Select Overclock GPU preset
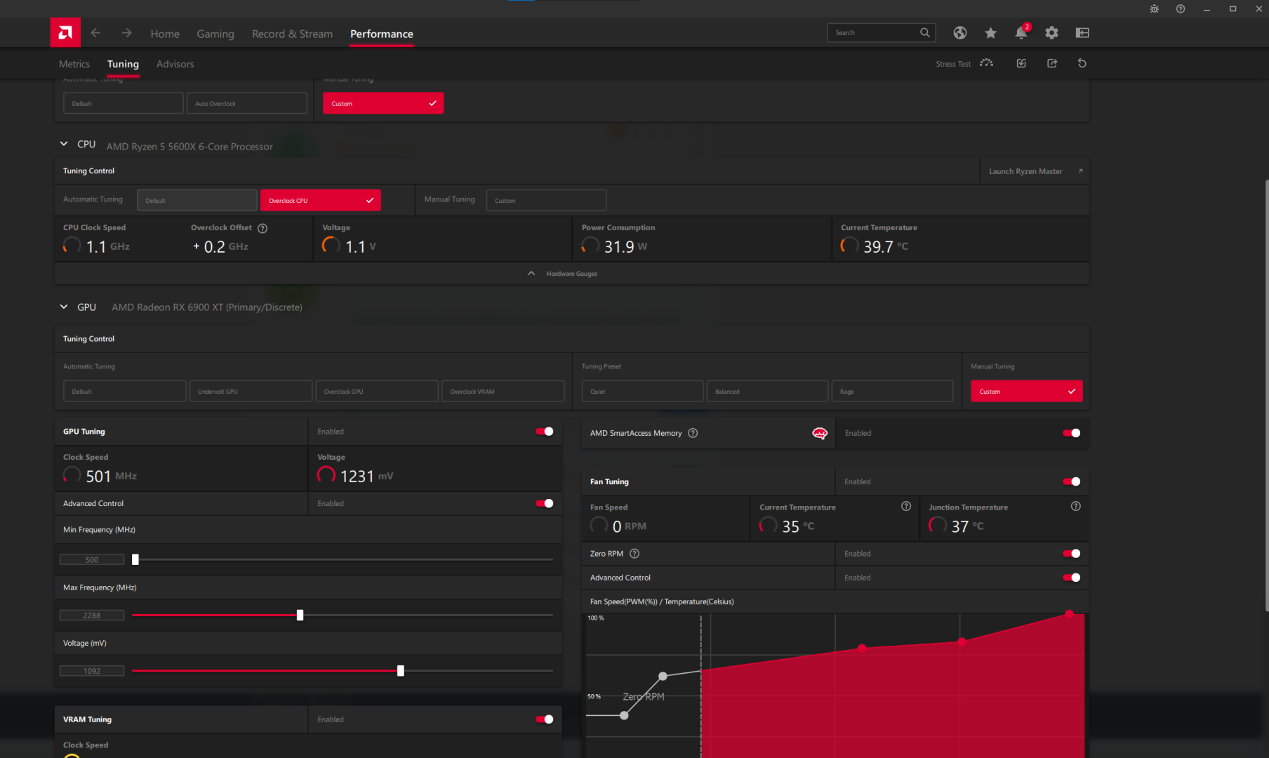The height and width of the screenshot is (758, 1269). (377, 391)
